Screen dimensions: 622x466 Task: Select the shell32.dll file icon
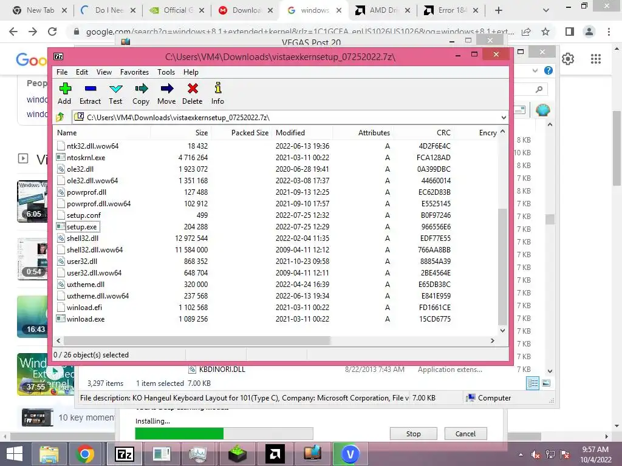61,238
